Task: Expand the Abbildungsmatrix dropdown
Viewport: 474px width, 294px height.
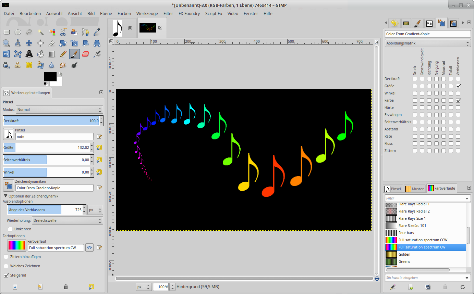Action: pos(427,43)
